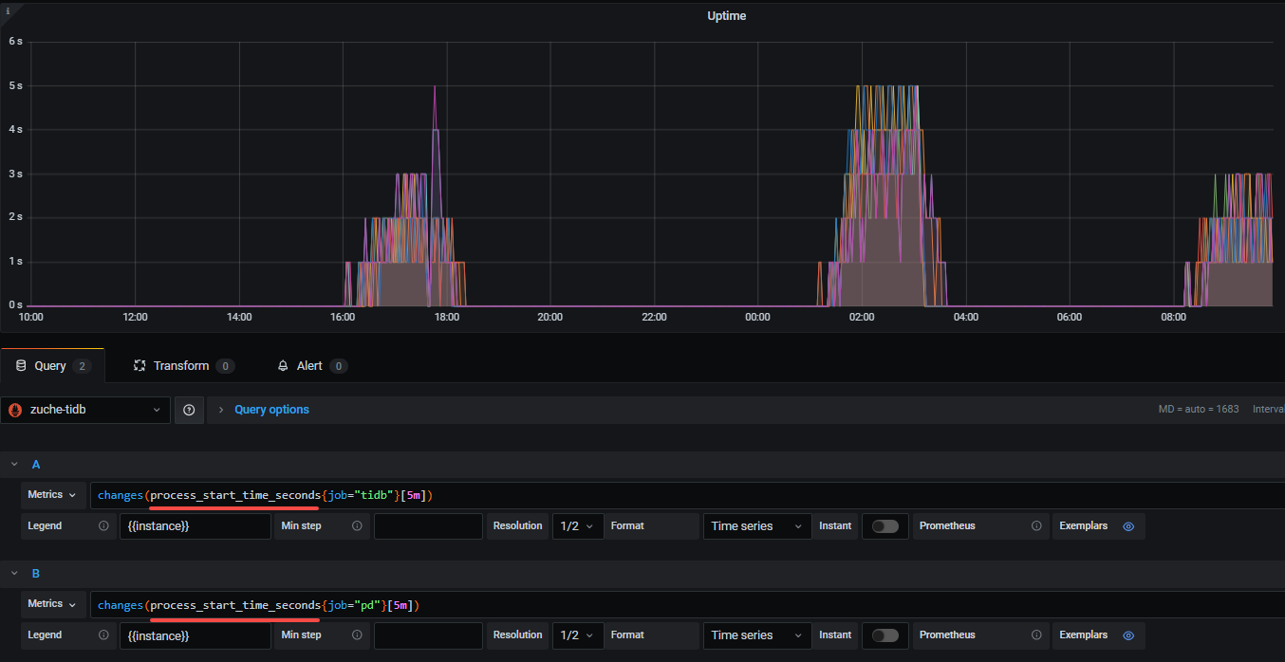Click the "MD = auto = 1683" text
1285x662 pixels.
coord(1199,410)
